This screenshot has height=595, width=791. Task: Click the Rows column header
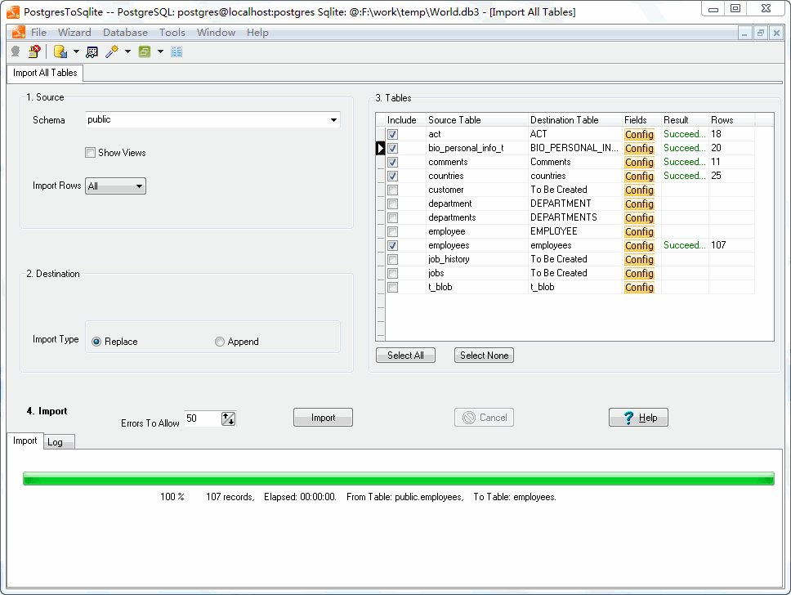(x=731, y=120)
